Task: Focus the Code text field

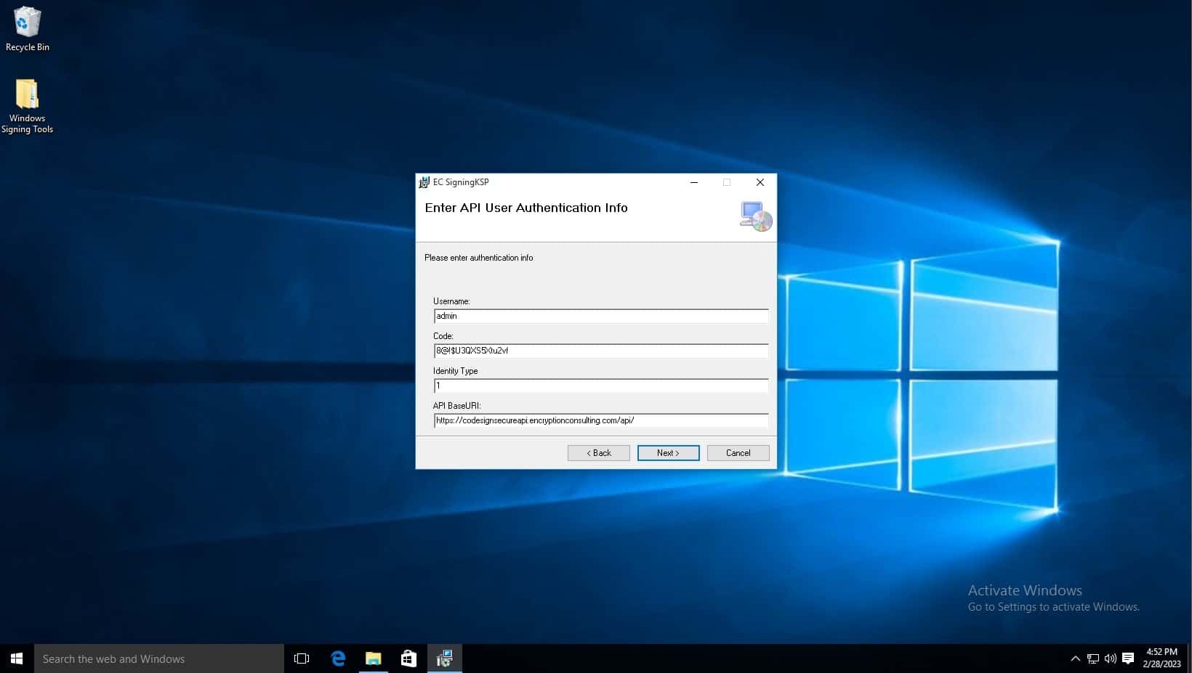Action: pyautogui.click(x=600, y=351)
